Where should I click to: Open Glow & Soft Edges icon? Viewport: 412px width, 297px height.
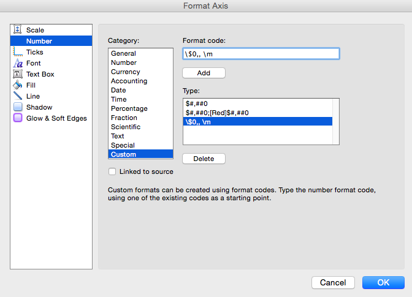(18, 118)
